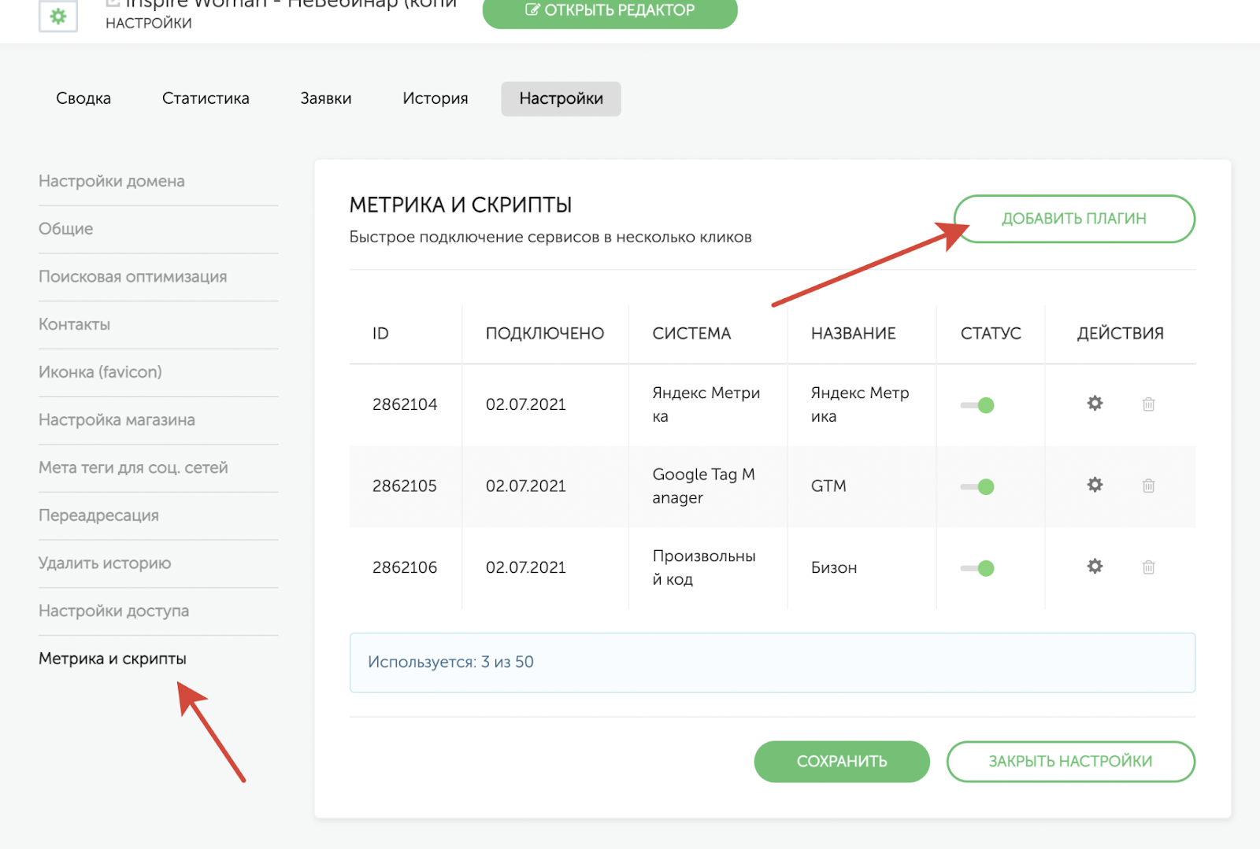Switch to the Статистика tab

(206, 98)
